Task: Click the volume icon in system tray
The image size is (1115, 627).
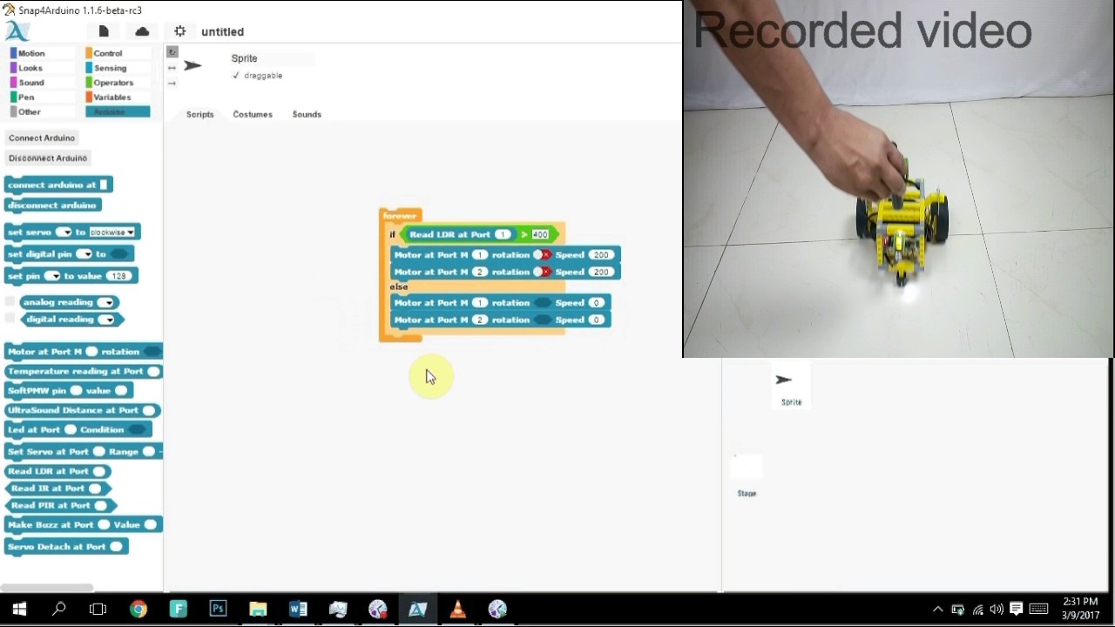Action: pos(997,609)
